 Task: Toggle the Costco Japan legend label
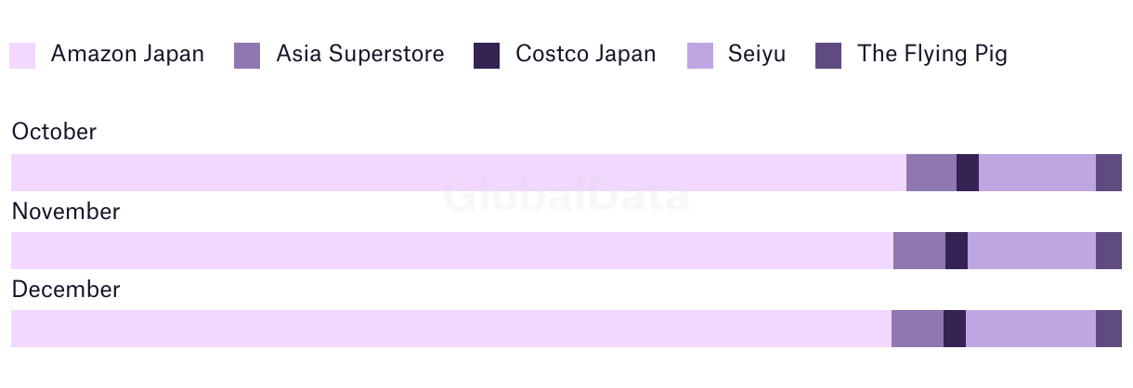pos(586,54)
